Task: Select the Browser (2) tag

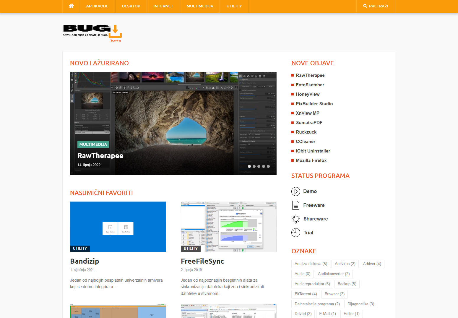Action: (334, 294)
